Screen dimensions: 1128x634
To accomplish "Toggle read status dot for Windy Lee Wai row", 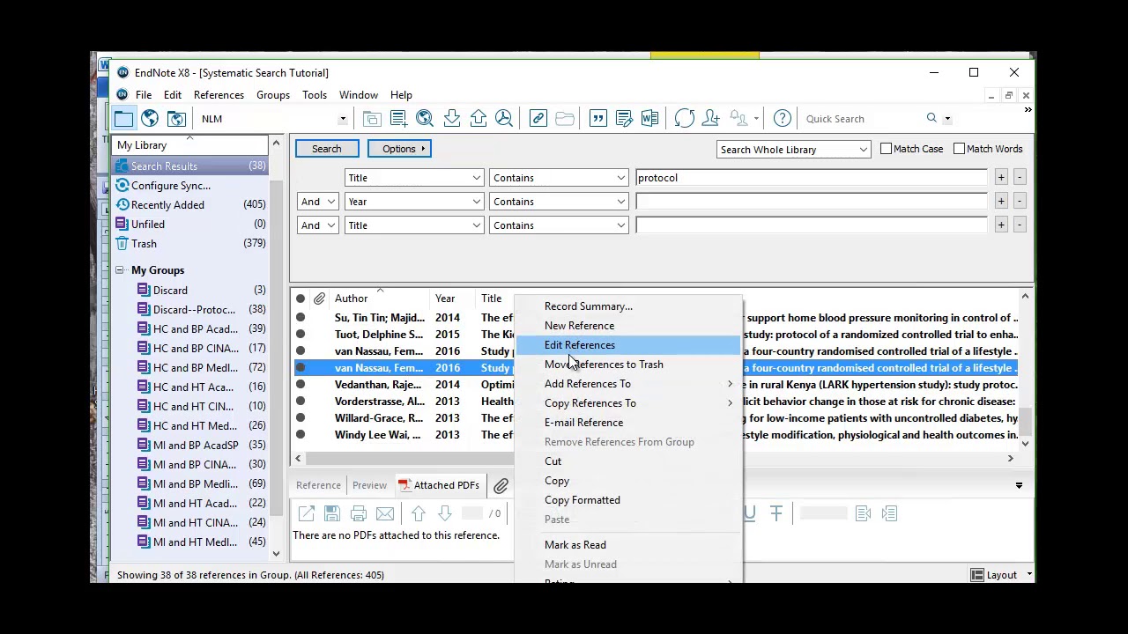I will click(x=301, y=435).
